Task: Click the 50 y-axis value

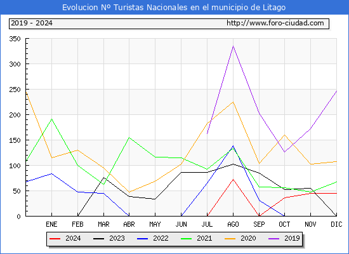Action: point(17,191)
